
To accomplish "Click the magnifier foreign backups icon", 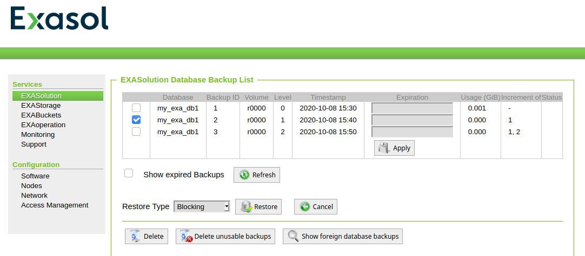I will [294, 236].
